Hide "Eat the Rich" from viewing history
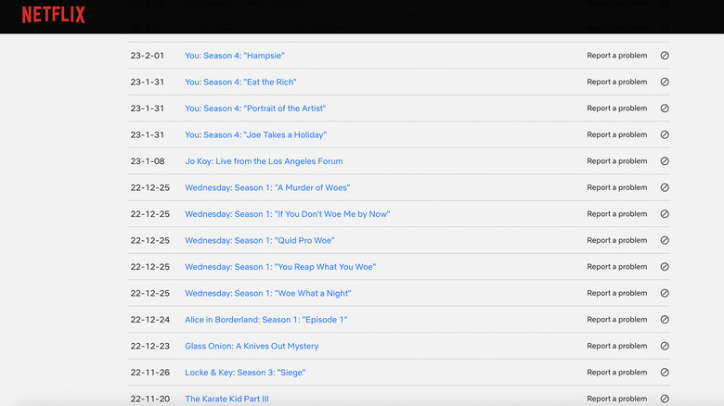 point(665,82)
